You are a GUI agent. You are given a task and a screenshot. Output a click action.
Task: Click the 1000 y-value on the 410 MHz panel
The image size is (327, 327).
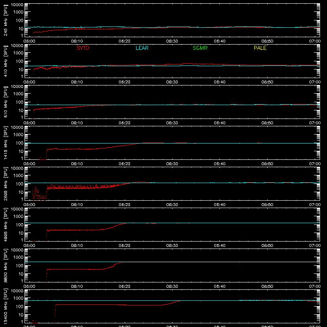pyautogui.click(x=18, y=53)
